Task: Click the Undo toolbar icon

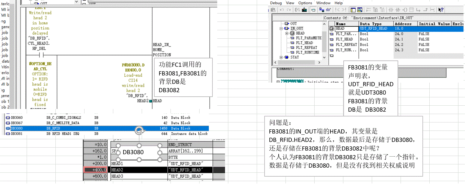Action: point(282,10)
